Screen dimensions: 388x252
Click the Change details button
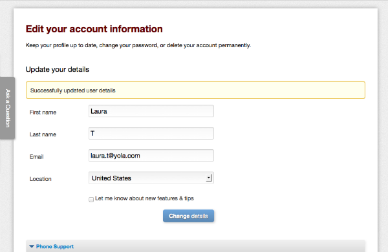click(x=188, y=216)
